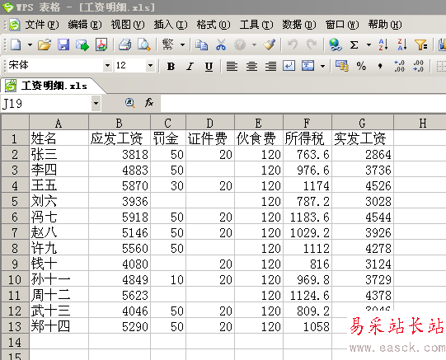
Task: Insert a hyperlink with globe icon
Action: pyautogui.click(x=336, y=44)
